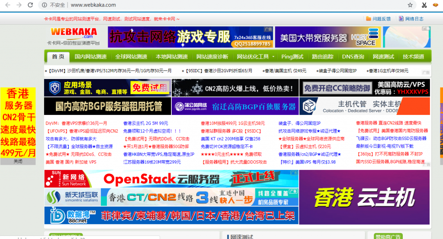Click the 免费开启CC策略防御 banner
The width and height of the screenshot is (443, 239).
pyautogui.click(x=364, y=88)
